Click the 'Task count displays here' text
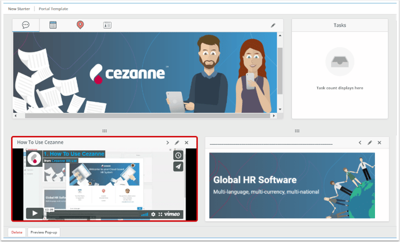The image size is (400, 242). 340,88
